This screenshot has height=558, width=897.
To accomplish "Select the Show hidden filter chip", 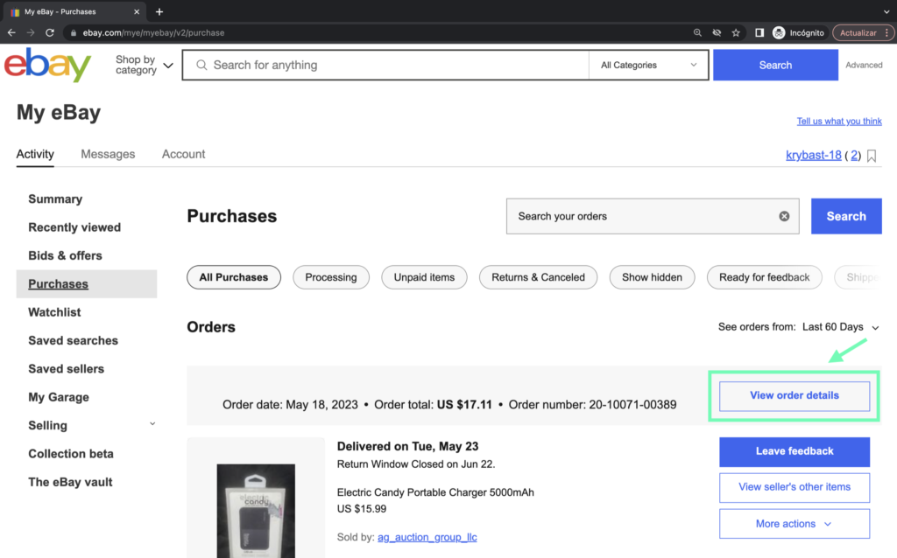I will pyautogui.click(x=652, y=277).
